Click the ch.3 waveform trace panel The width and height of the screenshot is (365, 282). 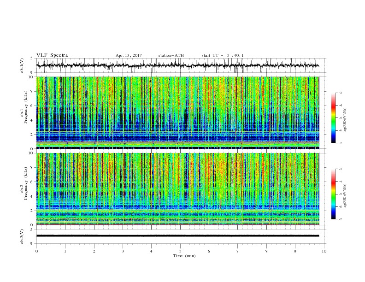point(181,236)
